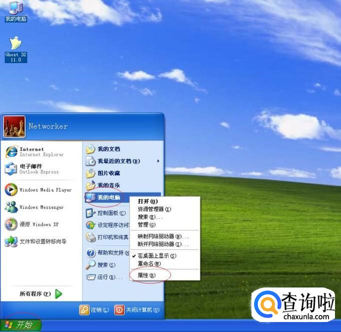Click 运行(R)... text label
This screenshot has width=341, height=332.
click(x=110, y=277)
